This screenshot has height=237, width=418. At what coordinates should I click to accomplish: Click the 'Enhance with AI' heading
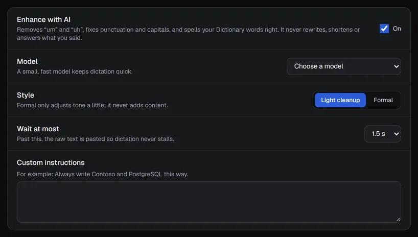[43, 20]
